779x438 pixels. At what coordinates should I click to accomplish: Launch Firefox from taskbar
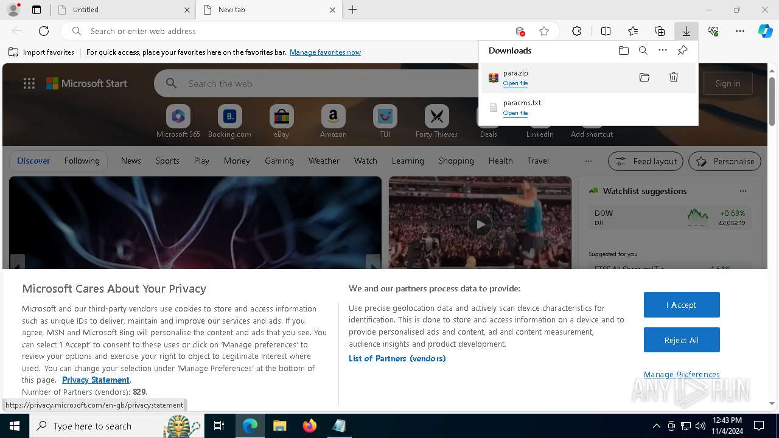click(310, 426)
